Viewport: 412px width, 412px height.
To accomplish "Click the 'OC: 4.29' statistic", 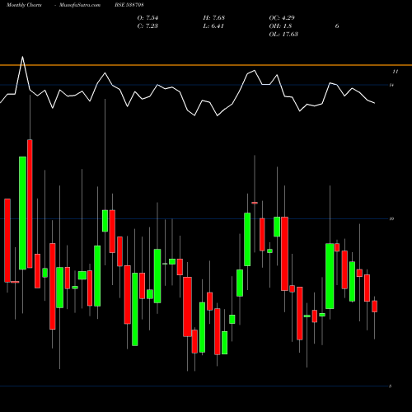I will pyautogui.click(x=282, y=18).
